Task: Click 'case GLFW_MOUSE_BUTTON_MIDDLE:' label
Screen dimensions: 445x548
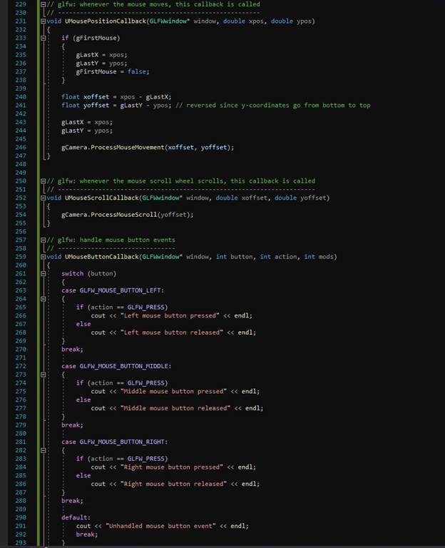Action: coord(116,366)
